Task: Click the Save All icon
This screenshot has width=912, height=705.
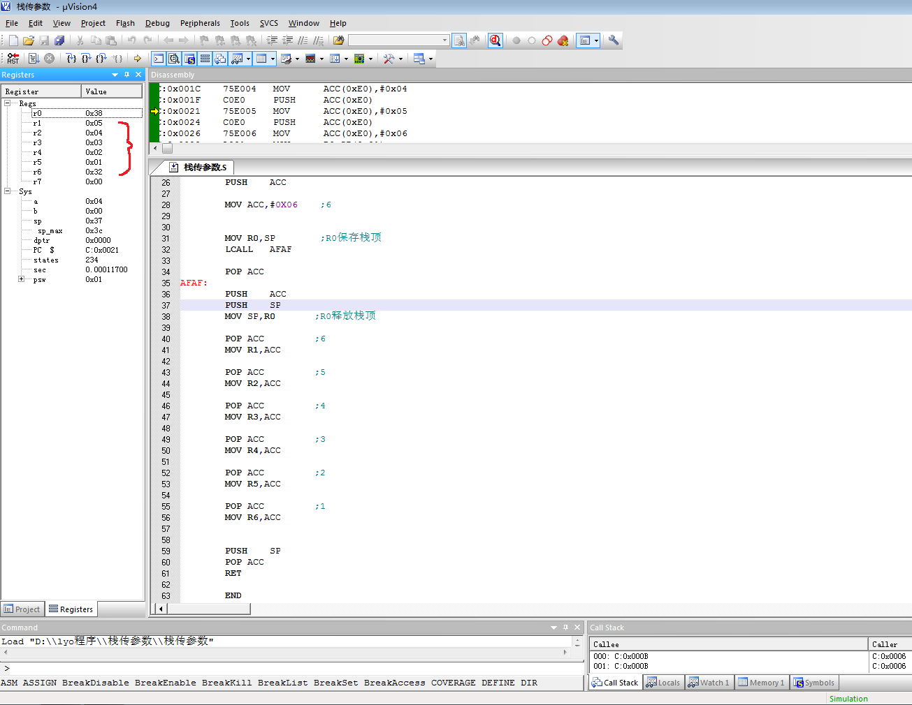Action: click(59, 40)
